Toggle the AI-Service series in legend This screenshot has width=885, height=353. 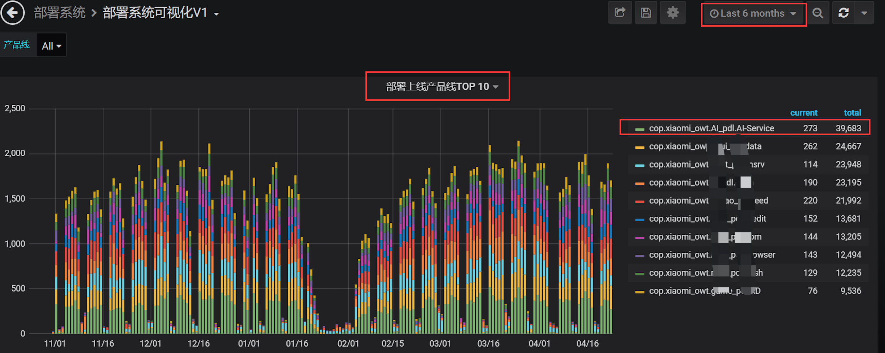point(711,128)
